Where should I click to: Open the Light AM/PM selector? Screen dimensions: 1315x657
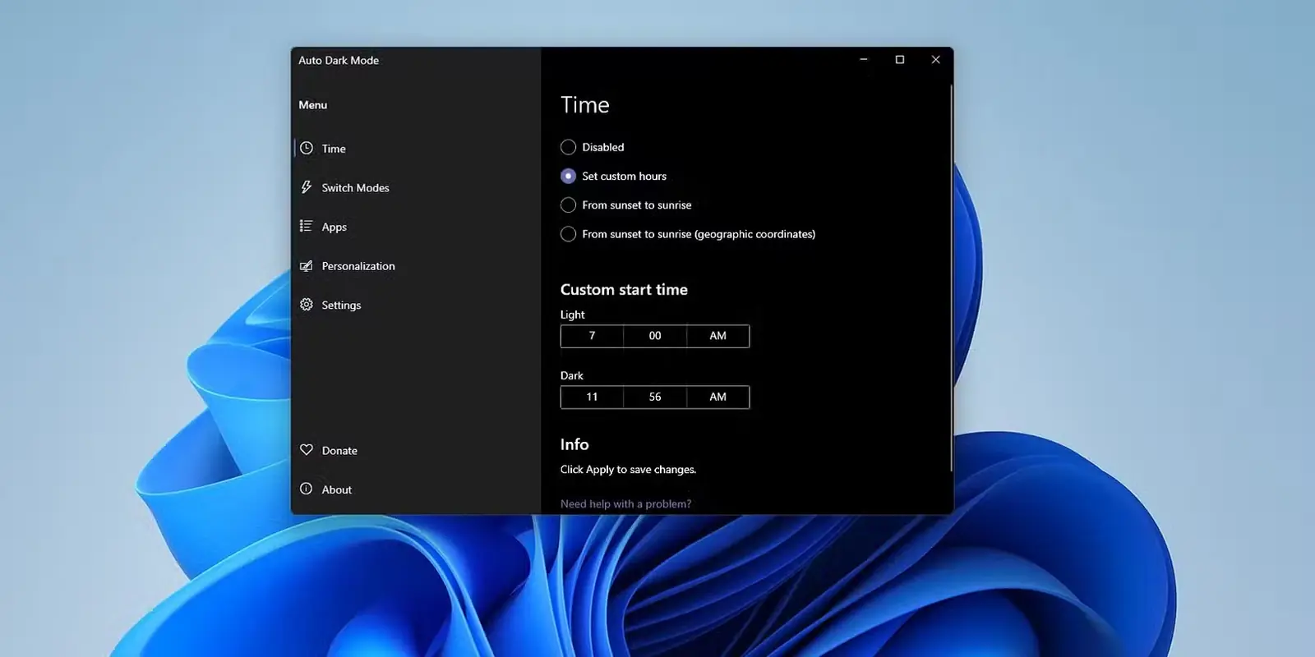pos(717,336)
